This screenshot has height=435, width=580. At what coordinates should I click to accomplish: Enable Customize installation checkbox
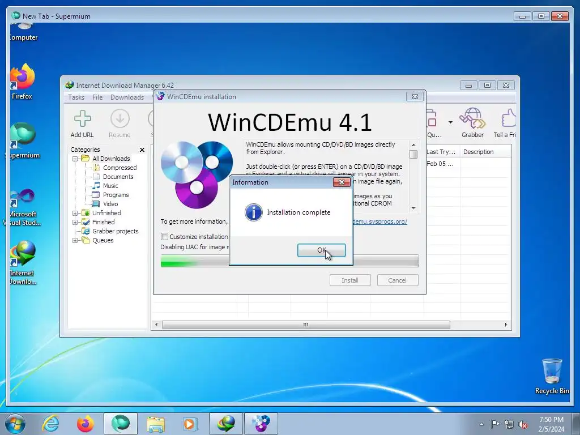pyautogui.click(x=165, y=236)
